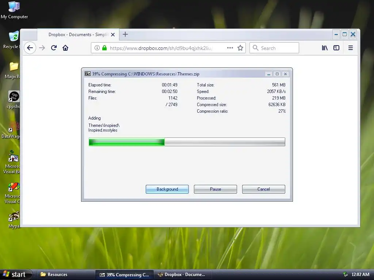This screenshot has width=374, height=280.
Task: Open page actions three-dots menu
Action: click(230, 48)
